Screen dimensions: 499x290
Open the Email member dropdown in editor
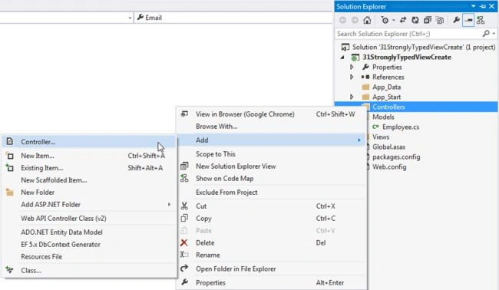pos(233,18)
